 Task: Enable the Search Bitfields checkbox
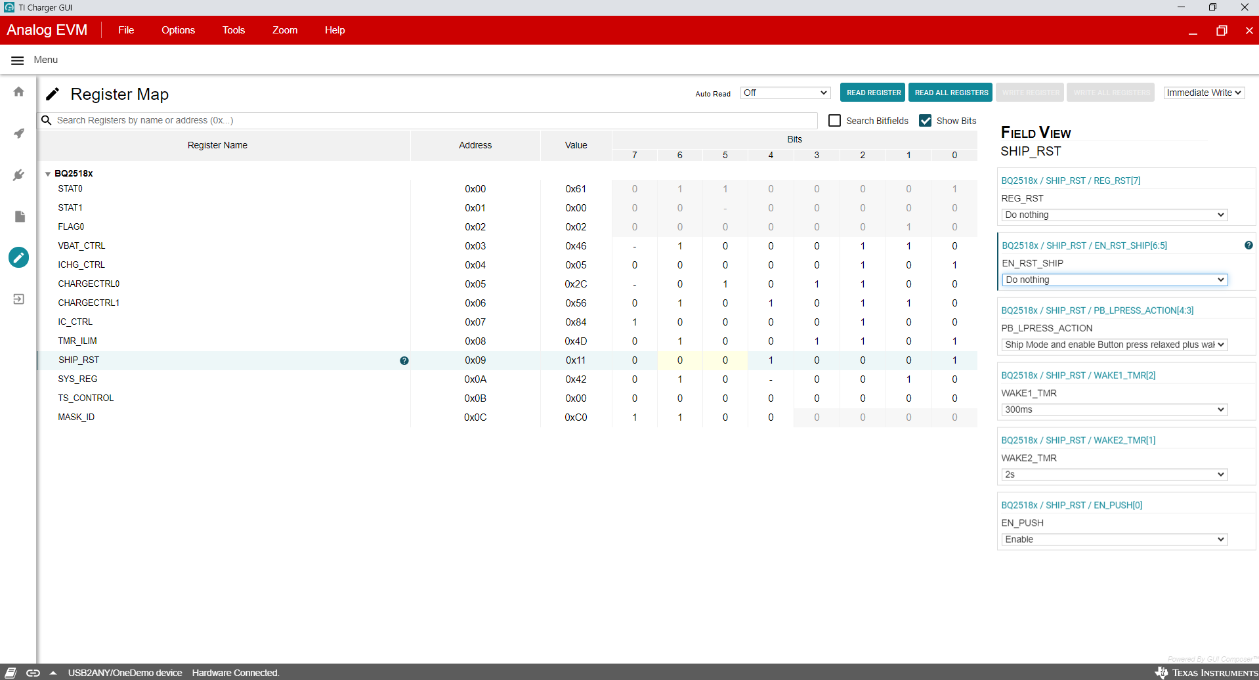point(834,121)
